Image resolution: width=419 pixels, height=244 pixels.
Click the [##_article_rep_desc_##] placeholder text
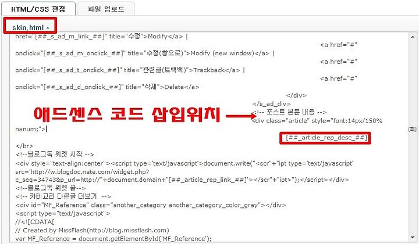pos(326,138)
